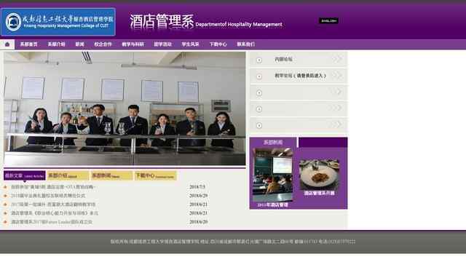Switch to the yellow 系部新闻 tab

point(111,175)
